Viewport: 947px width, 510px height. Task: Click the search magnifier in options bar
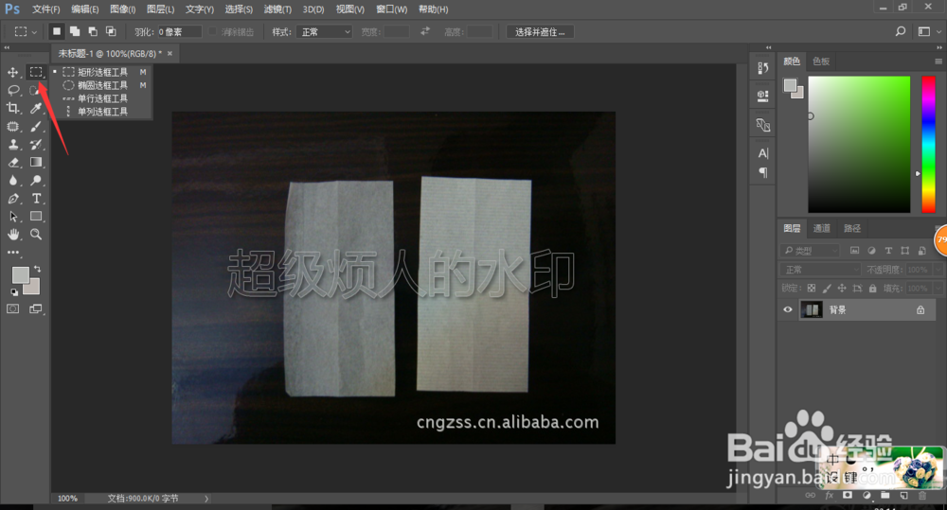click(x=901, y=31)
